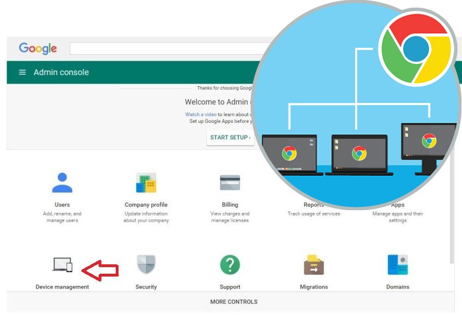
Task: Open the Support question mark icon
Action: point(230,264)
